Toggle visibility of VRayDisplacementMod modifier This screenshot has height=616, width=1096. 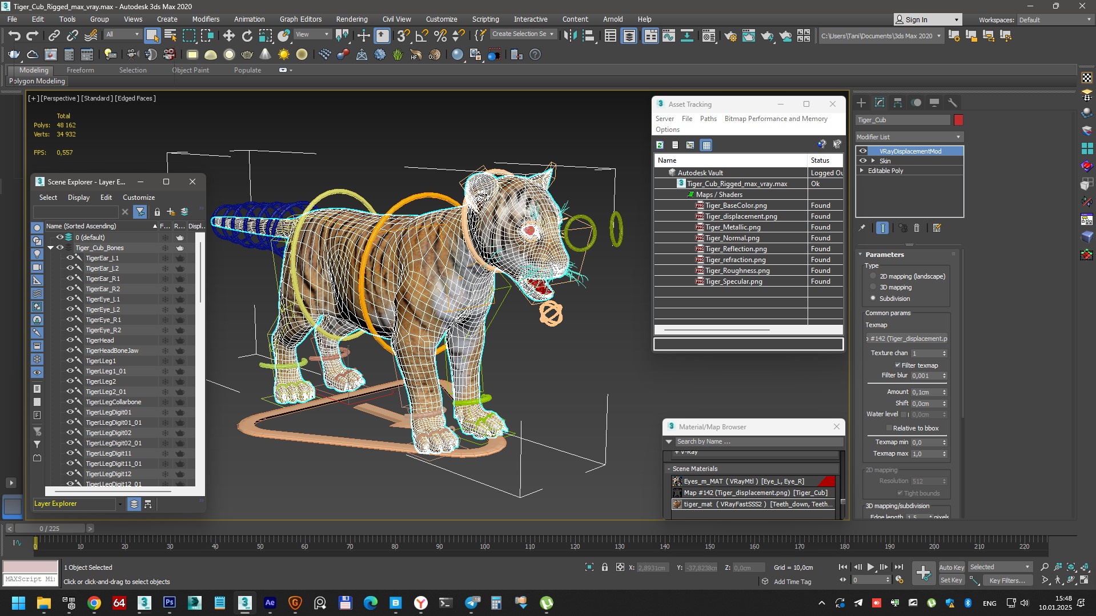[863, 151]
